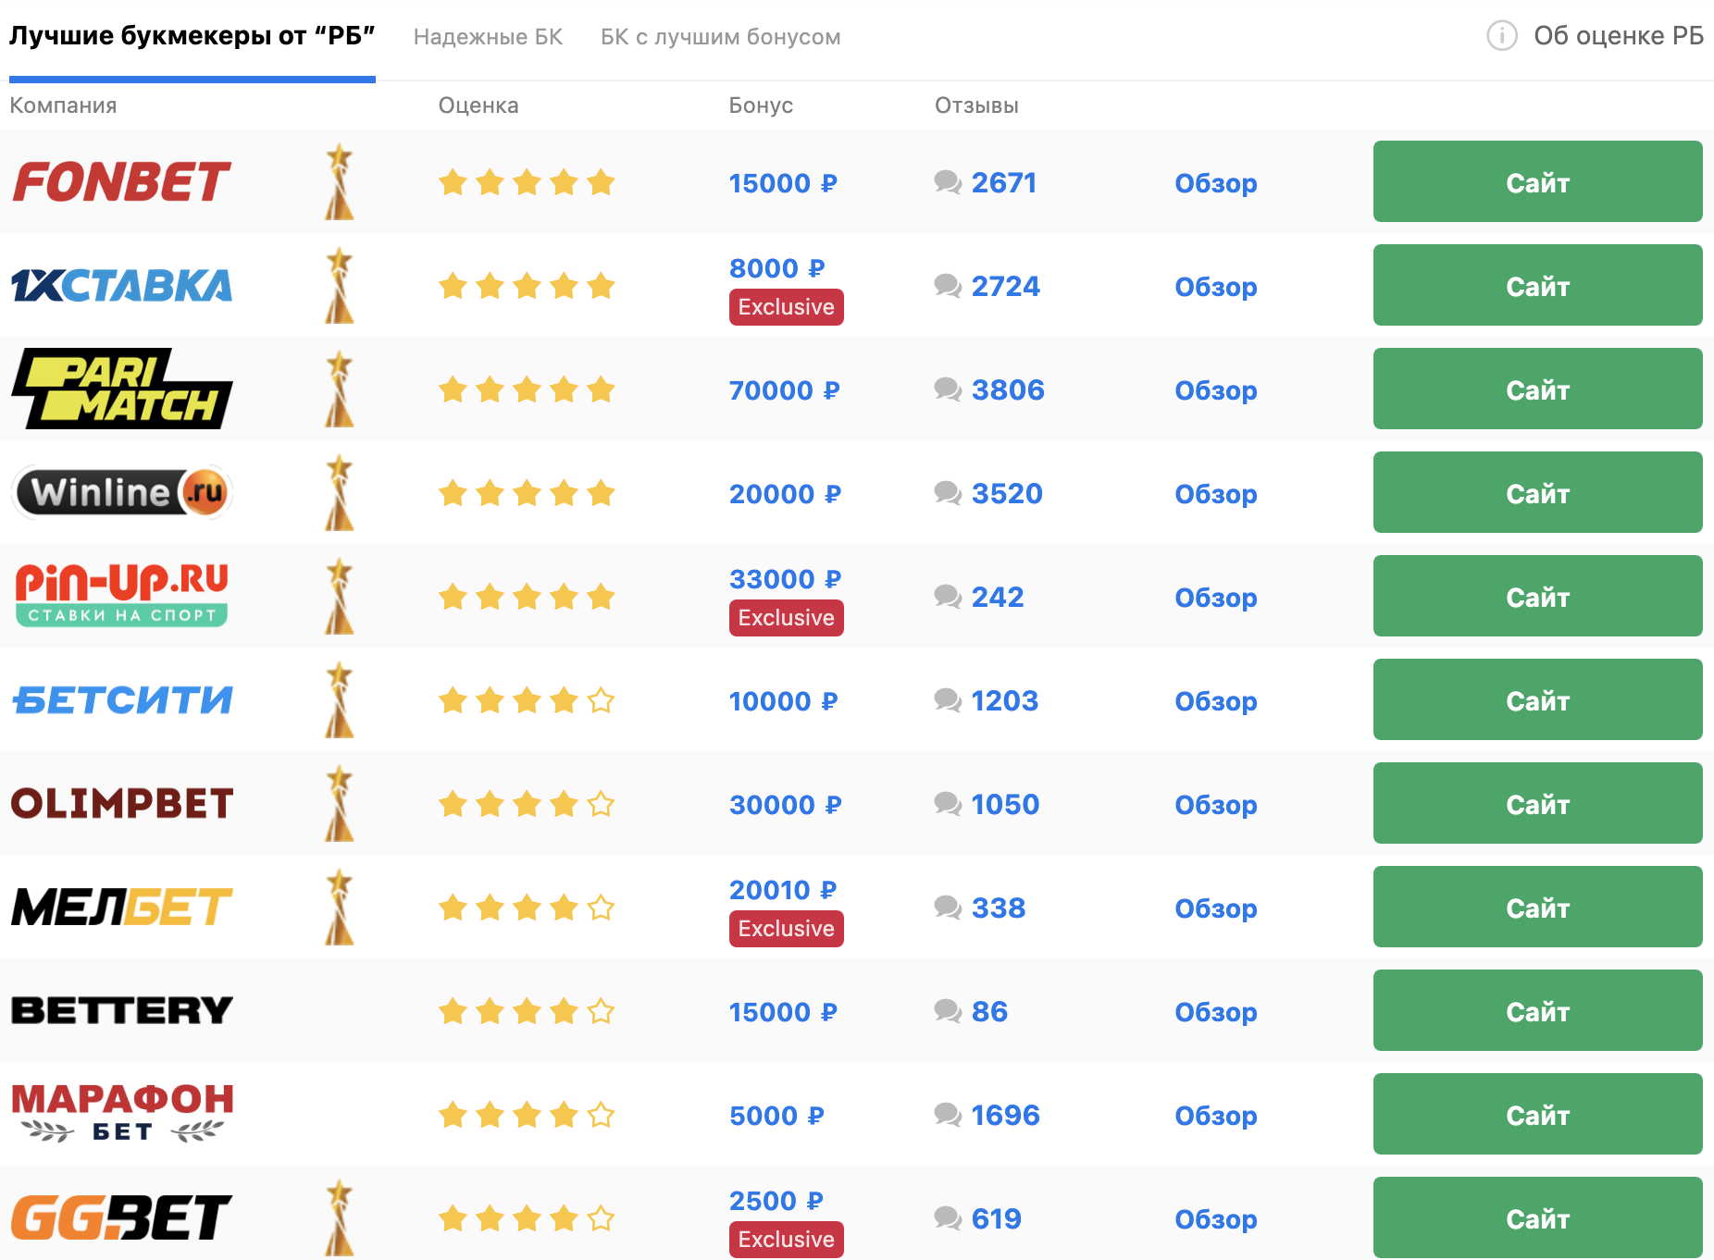Read the Обзор of 1XСтавка
Image resolution: width=1714 pixels, height=1260 pixels.
(1216, 287)
